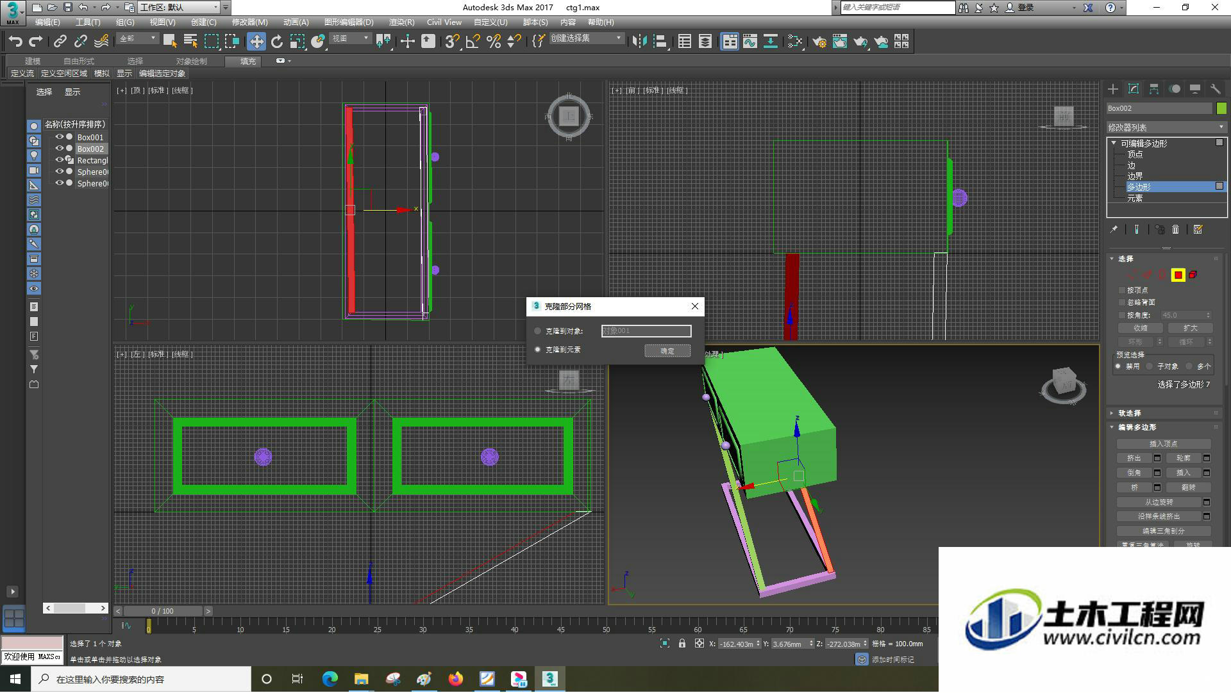Screen dimensions: 1231x693
Task: Remove modifier from stack trash icon
Action: (x=1175, y=229)
